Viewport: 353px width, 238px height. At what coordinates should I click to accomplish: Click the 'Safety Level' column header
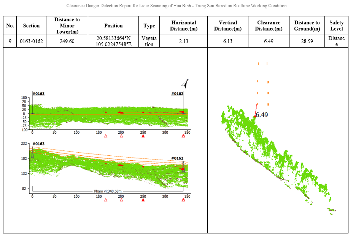(336, 26)
